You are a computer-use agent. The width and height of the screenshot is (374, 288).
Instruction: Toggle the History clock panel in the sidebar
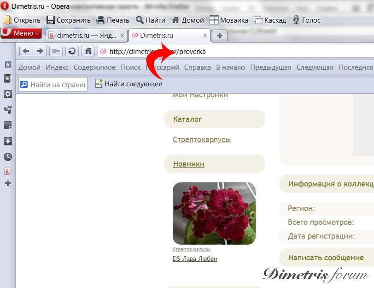[x=7, y=156]
